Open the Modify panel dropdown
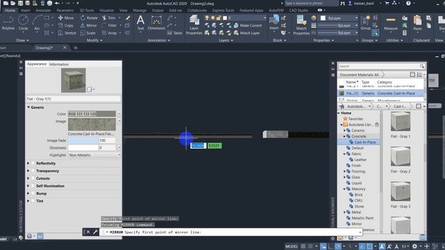 (95, 40)
